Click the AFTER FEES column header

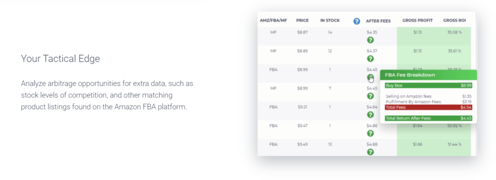(378, 21)
